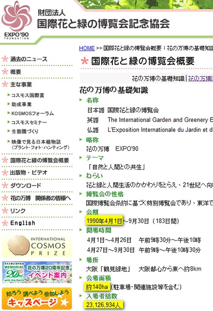Click the 博覧会の性格 section heading
The width and height of the screenshot is (213, 311).
point(105,194)
